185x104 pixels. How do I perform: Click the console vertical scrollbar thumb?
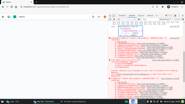coord(184,67)
